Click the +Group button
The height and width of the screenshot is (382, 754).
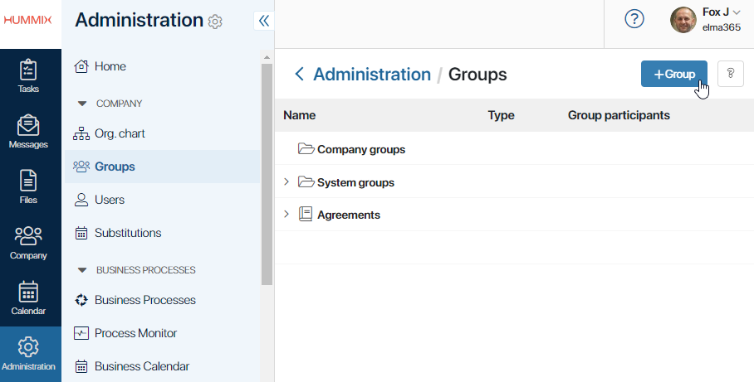point(674,74)
